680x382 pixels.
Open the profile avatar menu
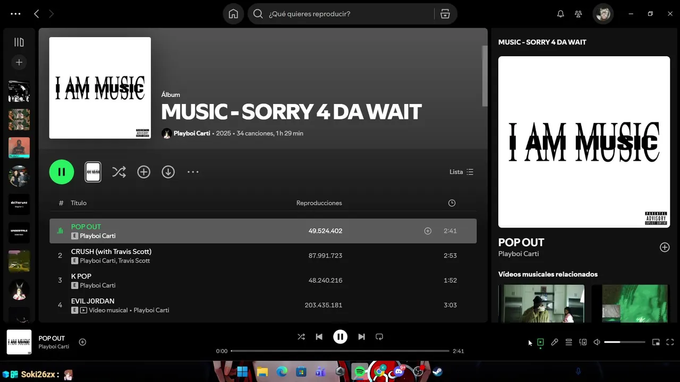pyautogui.click(x=603, y=14)
